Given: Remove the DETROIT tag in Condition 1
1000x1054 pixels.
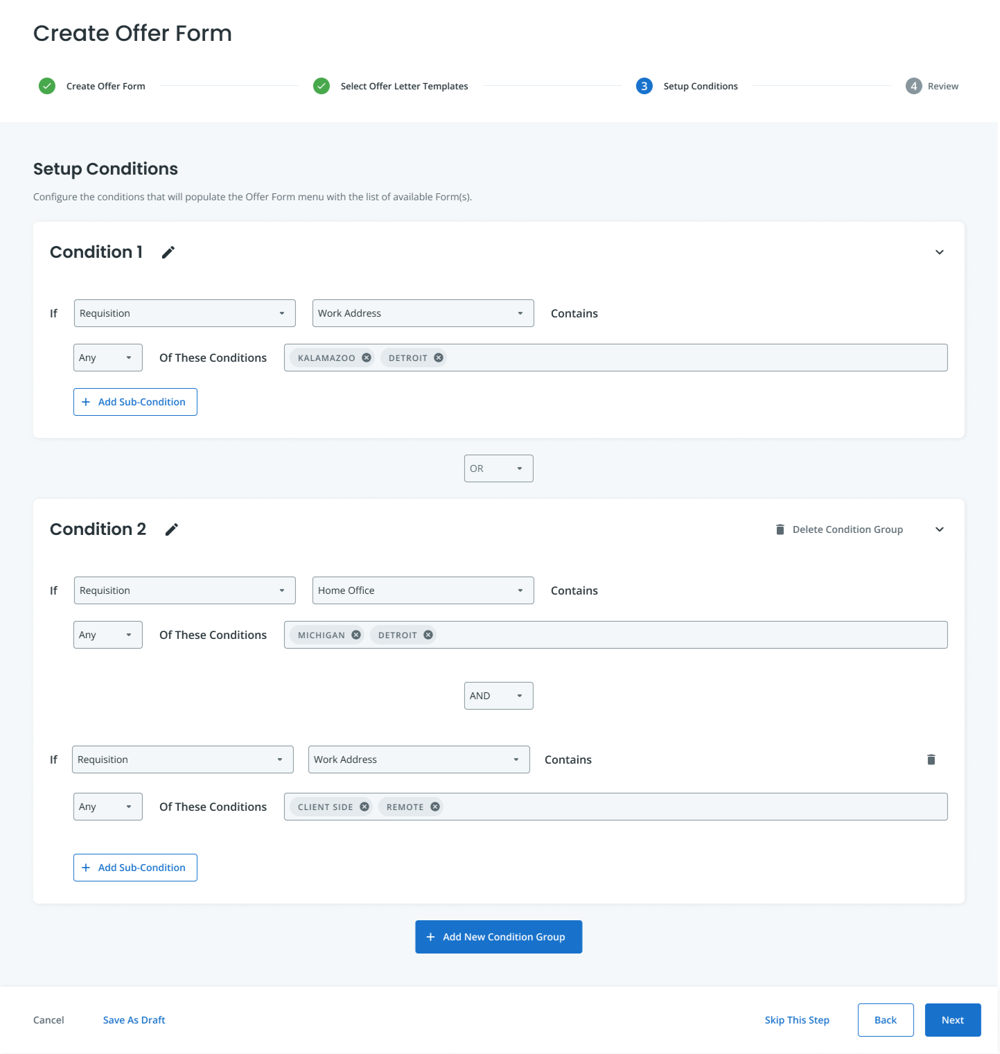Looking at the screenshot, I should click(x=438, y=357).
